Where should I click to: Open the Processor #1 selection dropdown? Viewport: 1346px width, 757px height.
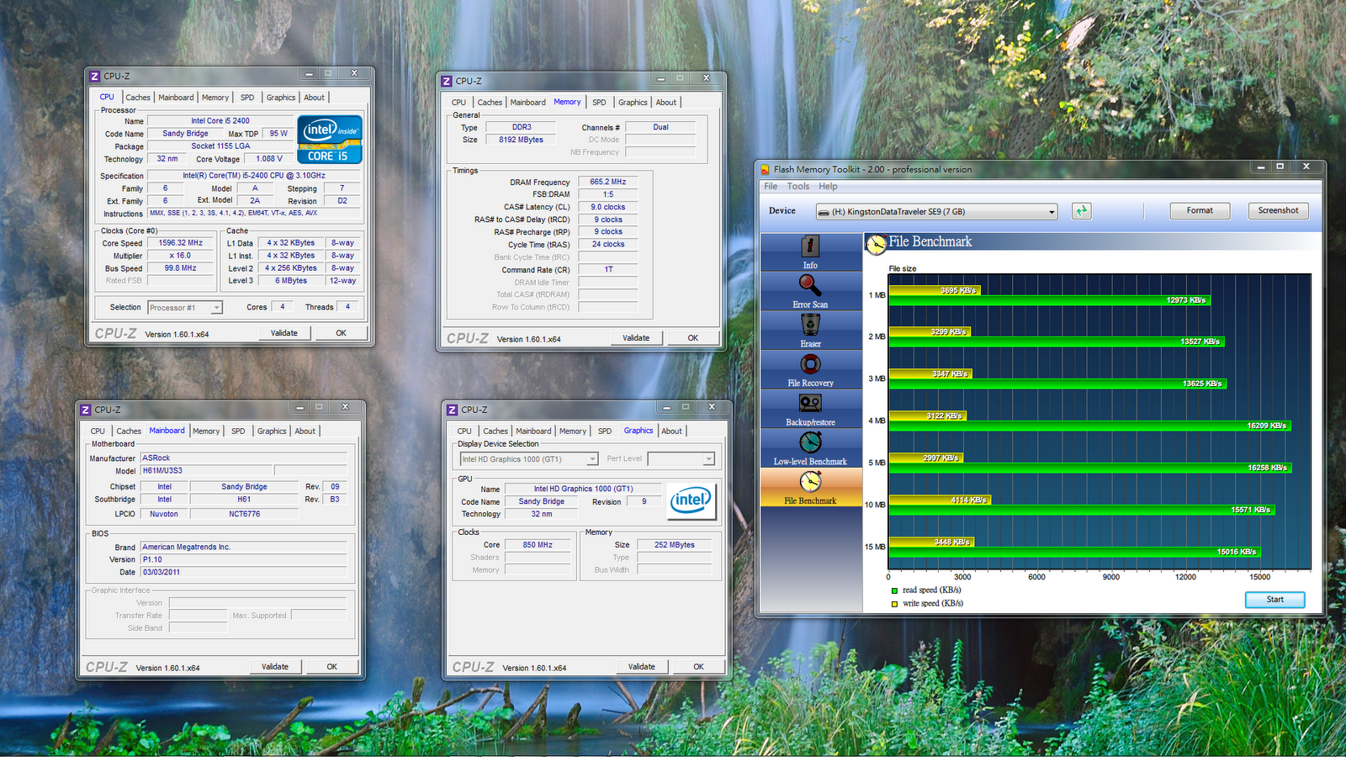point(216,308)
